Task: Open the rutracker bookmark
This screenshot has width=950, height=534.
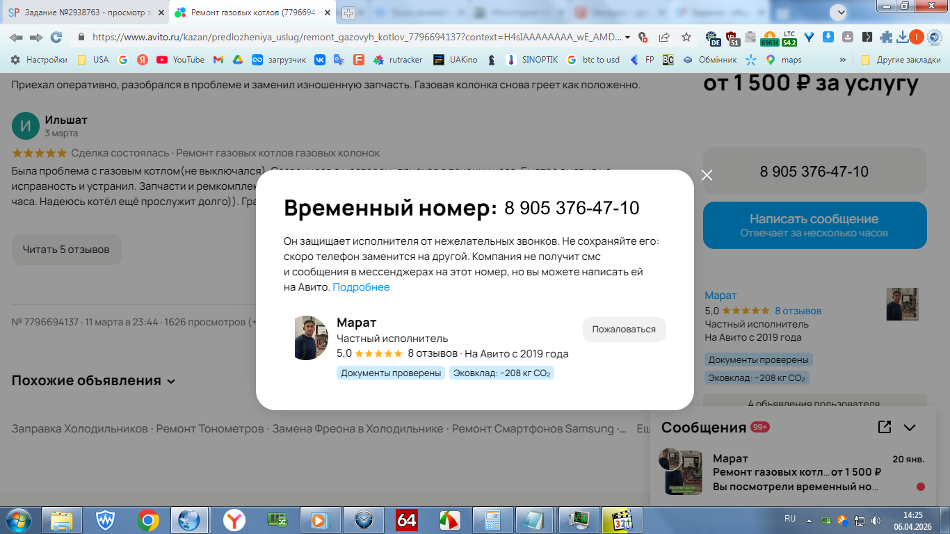Action: (398, 60)
